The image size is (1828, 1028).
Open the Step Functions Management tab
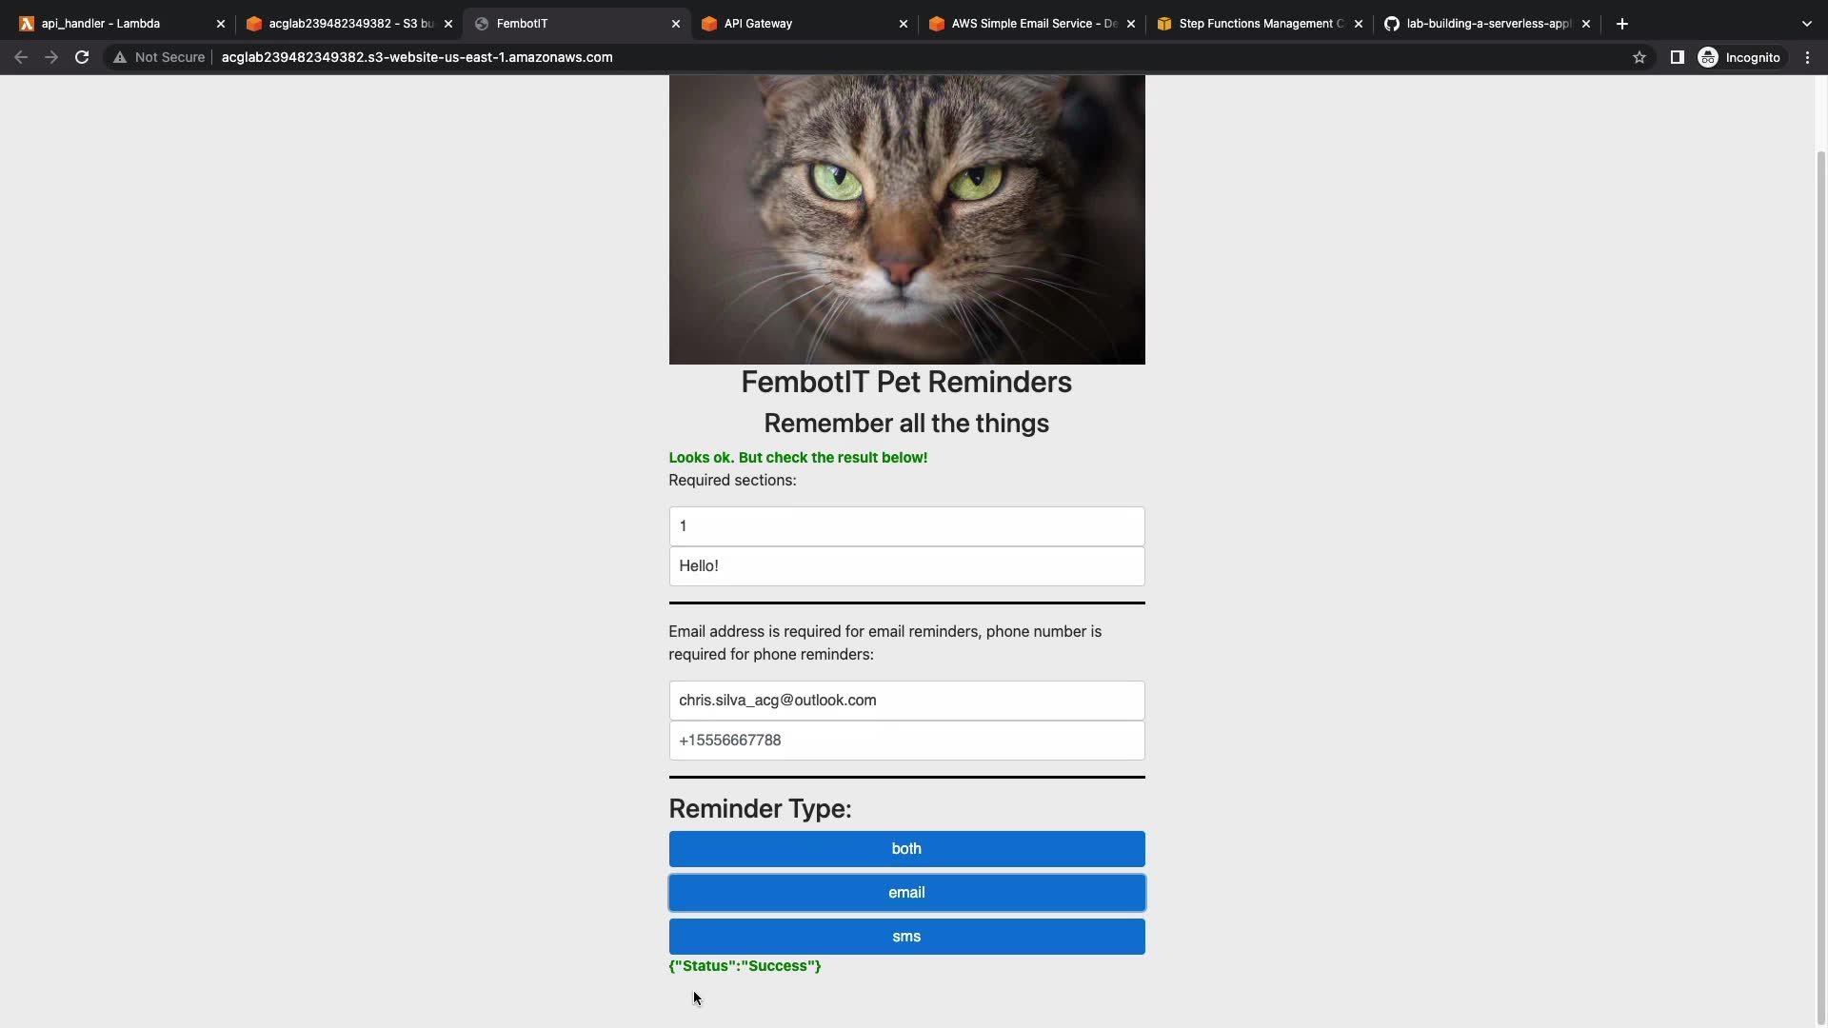[1257, 24]
